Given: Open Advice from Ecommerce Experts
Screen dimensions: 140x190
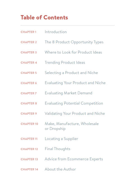Looking at the screenshot, I should [74, 159].
